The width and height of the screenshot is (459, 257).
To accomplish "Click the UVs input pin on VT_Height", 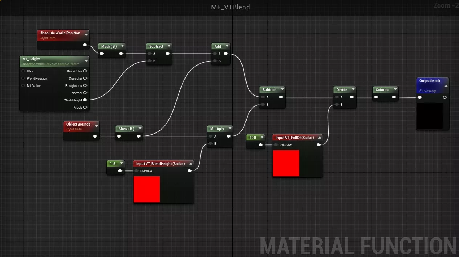I will pyautogui.click(x=24, y=71).
